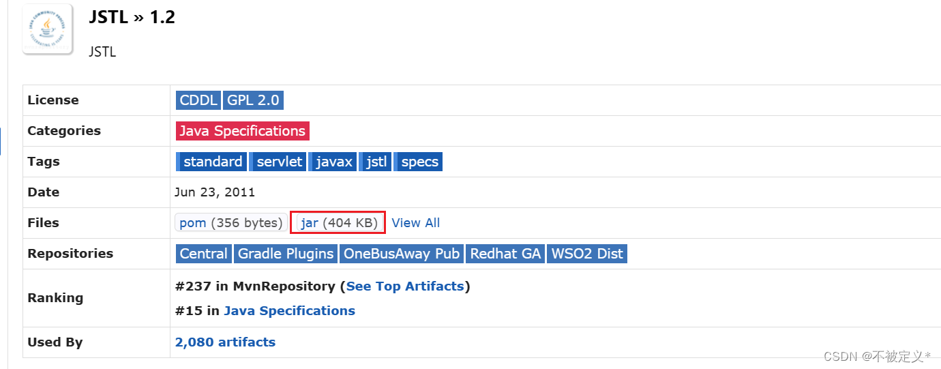Open the Central repository badge
The height and width of the screenshot is (369, 941).
pyautogui.click(x=203, y=254)
